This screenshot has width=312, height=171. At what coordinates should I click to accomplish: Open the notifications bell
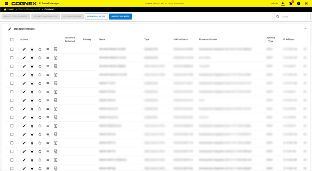(291, 4)
